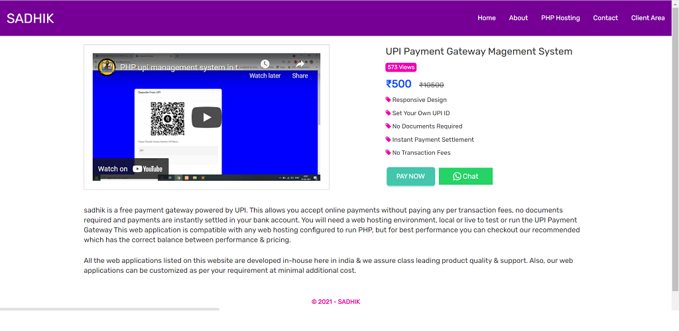
Task: Open the channel avatar on the video
Action: tap(107, 67)
